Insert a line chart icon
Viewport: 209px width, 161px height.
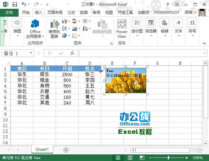coord(64,28)
